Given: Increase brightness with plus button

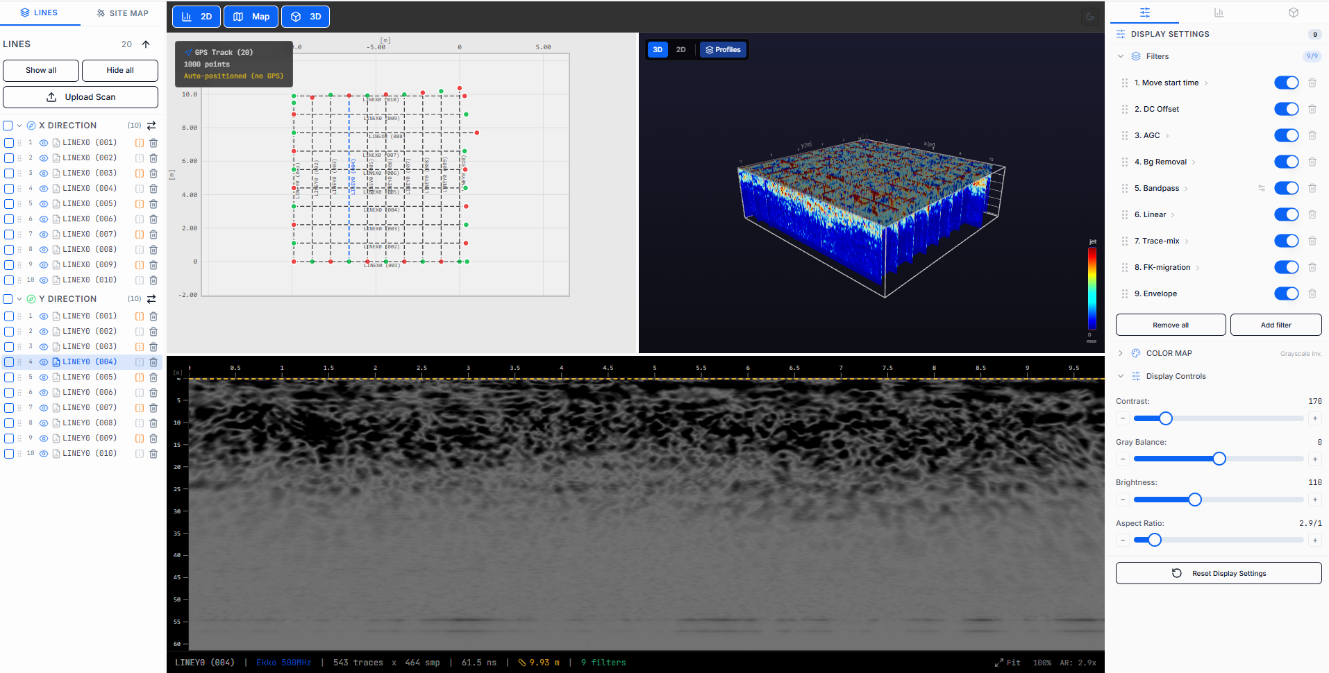Looking at the screenshot, I should point(1315,500).
